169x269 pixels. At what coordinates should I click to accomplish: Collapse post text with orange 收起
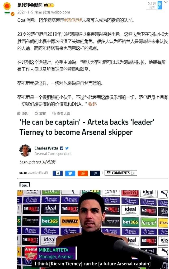92,104
